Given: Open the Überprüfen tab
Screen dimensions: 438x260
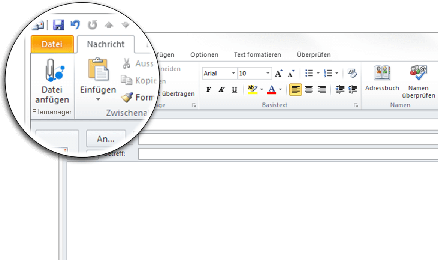Looking at the screenshot, I should [x=314, y=55].
